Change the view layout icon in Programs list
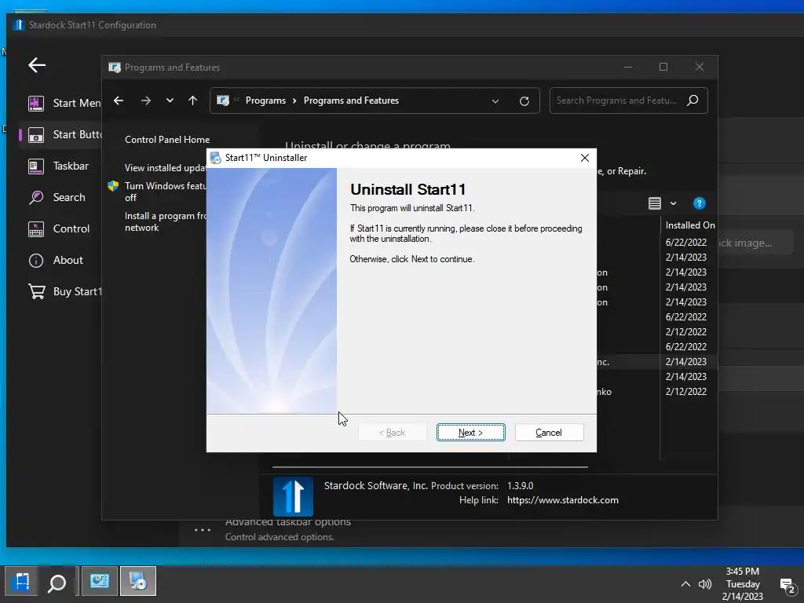The height and width of the screenshot is (603, 804). click(655, 203)
